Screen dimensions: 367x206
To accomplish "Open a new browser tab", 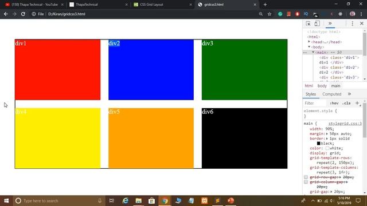I will 265,5.
